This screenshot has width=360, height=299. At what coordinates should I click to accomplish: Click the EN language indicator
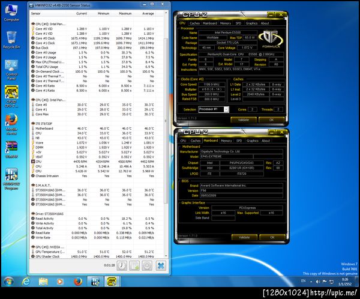(x=303, y=281)
